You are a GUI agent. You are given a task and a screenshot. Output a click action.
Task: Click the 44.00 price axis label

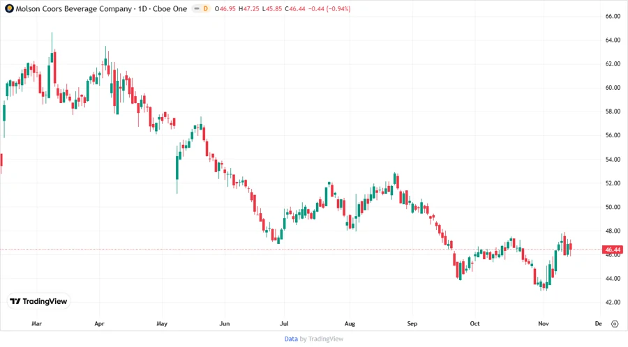(613, 279)
